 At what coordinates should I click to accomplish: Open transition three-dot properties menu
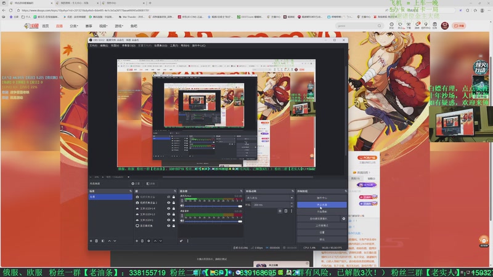pyautogui.click(x=291, y=211)
